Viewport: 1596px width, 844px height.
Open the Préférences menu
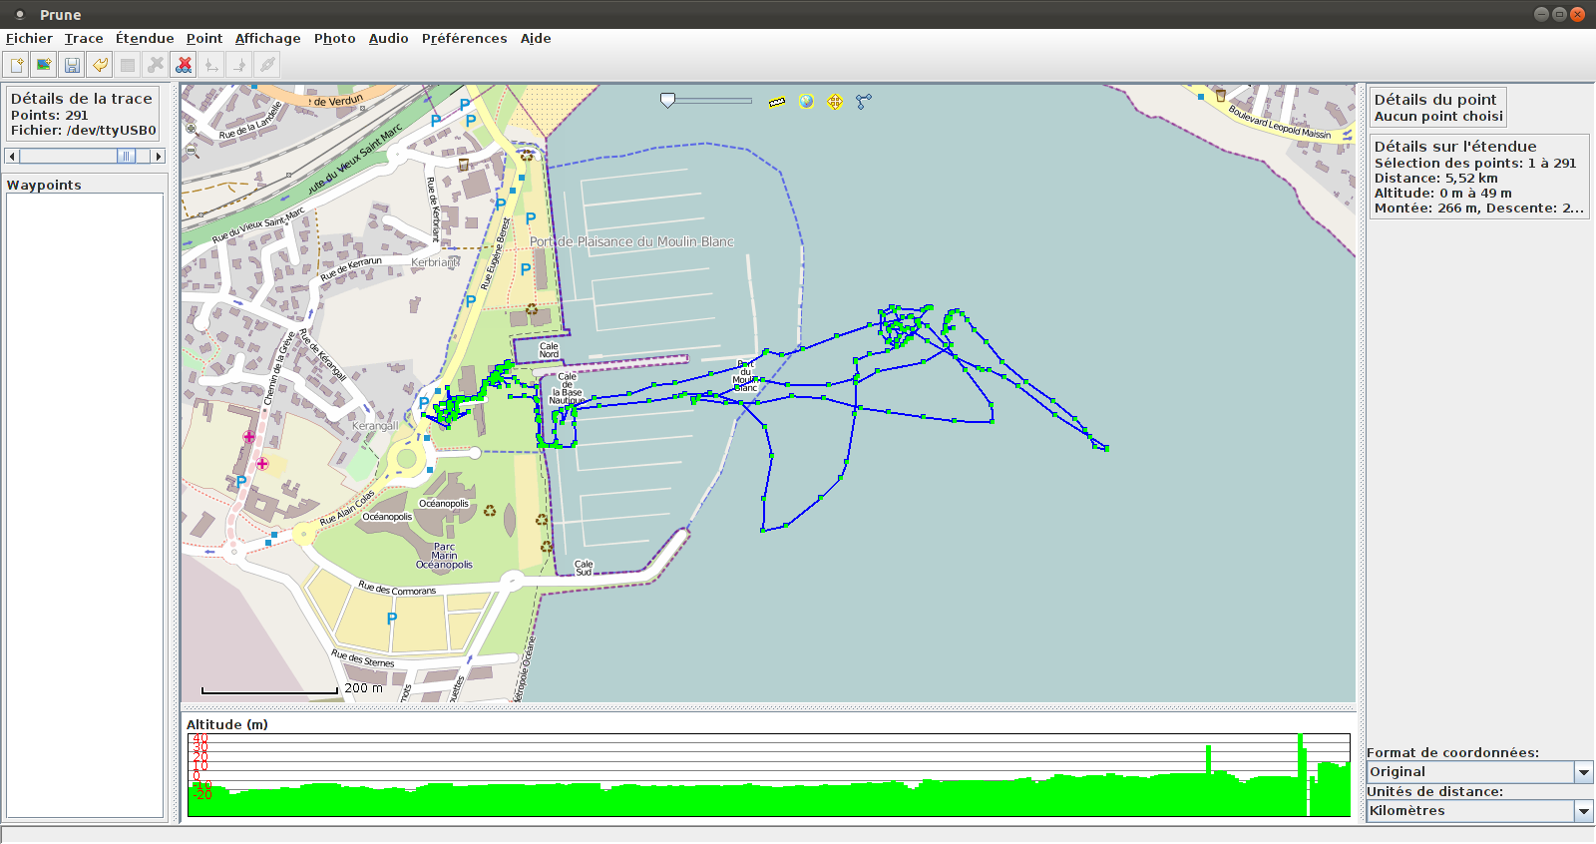[x=464, y=39]
